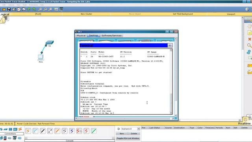Screen dimensions: 252x142
Task: Click the info icon in the top toolbar
Action: (x=247, y=9)
